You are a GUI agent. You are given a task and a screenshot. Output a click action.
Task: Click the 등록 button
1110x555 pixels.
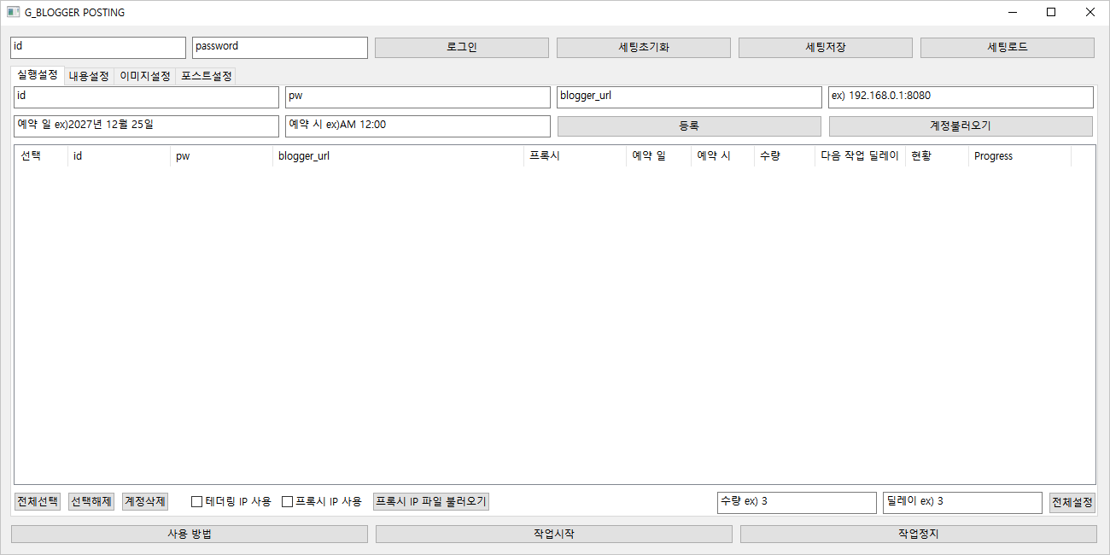point(689,126)
